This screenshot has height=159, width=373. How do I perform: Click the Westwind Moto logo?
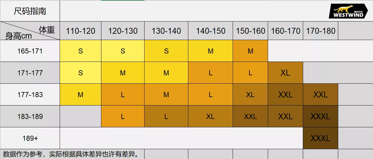click(x=348, y=11)
